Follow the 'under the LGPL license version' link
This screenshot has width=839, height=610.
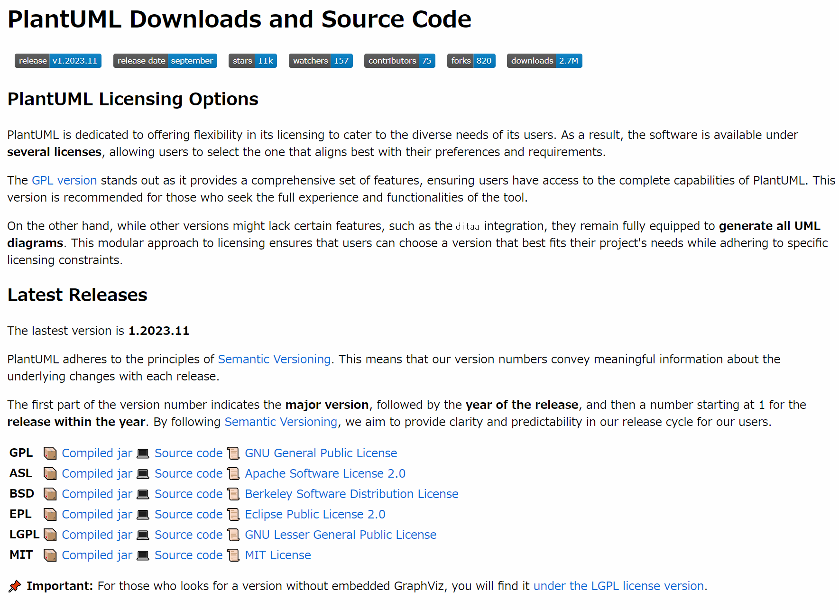[x=618, y=586]
